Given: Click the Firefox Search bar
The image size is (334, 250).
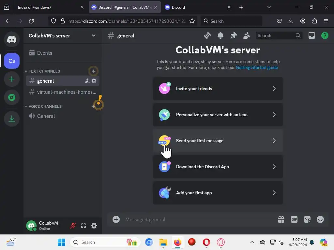Looking at the screenshot, I should (x=231, y=21).
